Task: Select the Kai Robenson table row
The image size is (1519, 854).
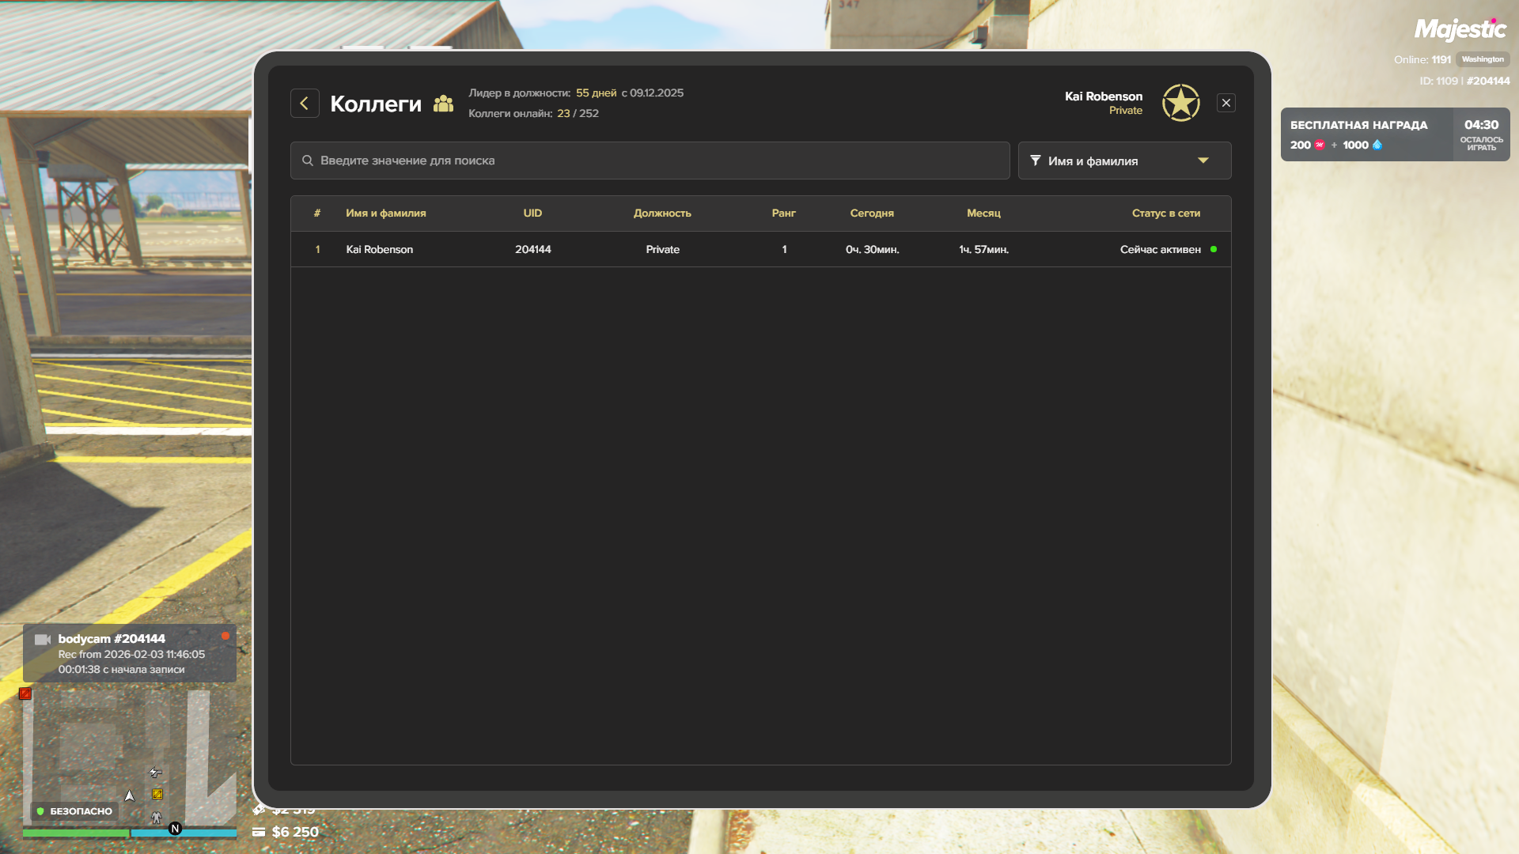Action: 759,249
